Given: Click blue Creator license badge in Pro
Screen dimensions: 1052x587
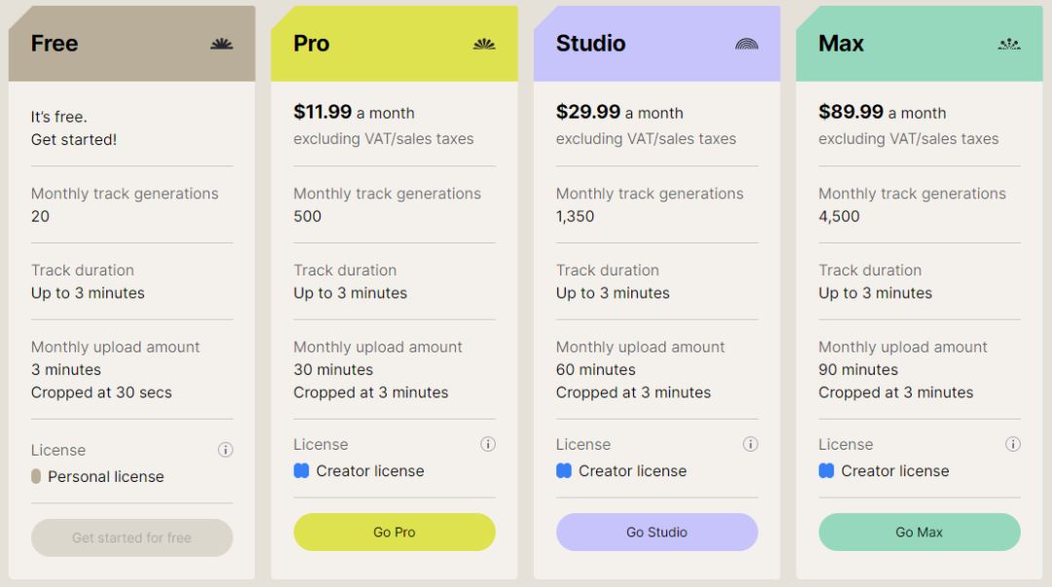Looking at the screenshot, I should 301,471.
